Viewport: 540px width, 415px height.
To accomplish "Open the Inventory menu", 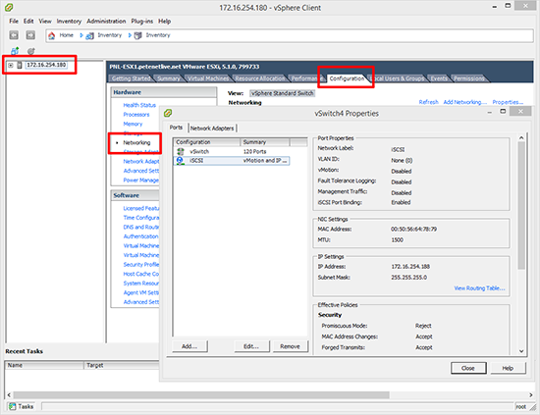I will pyautogui.click(x=69, y=22).
